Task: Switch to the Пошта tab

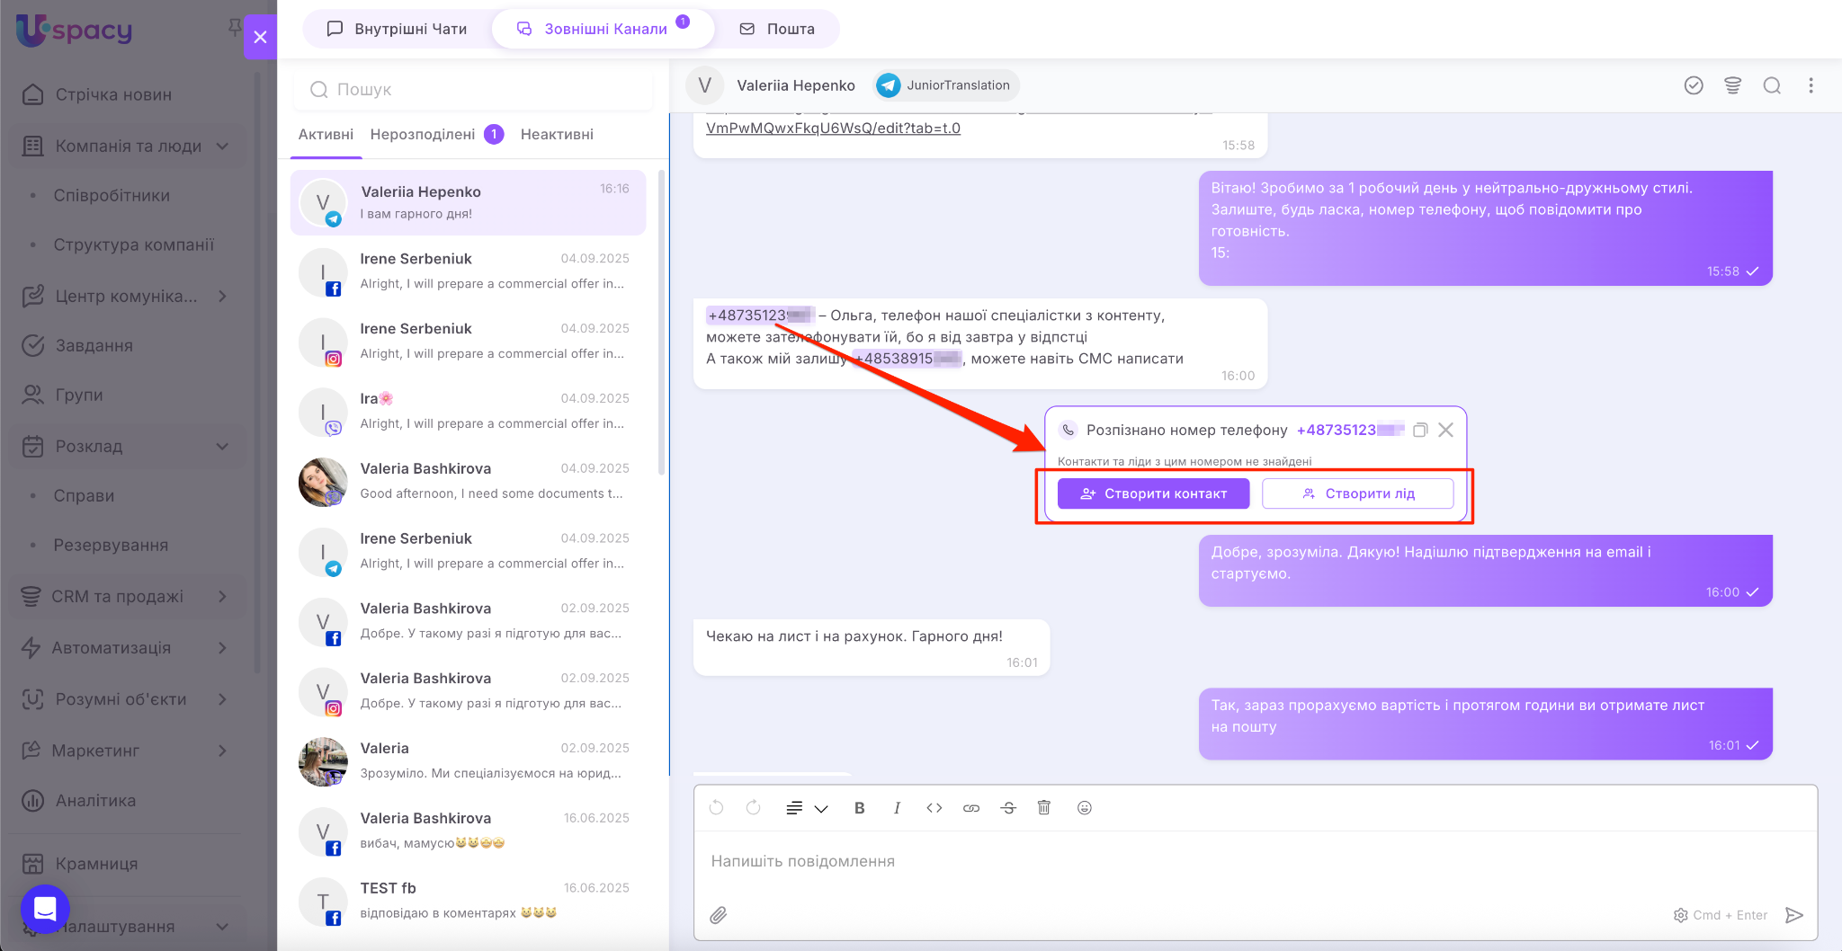Action: click(777, 29)
